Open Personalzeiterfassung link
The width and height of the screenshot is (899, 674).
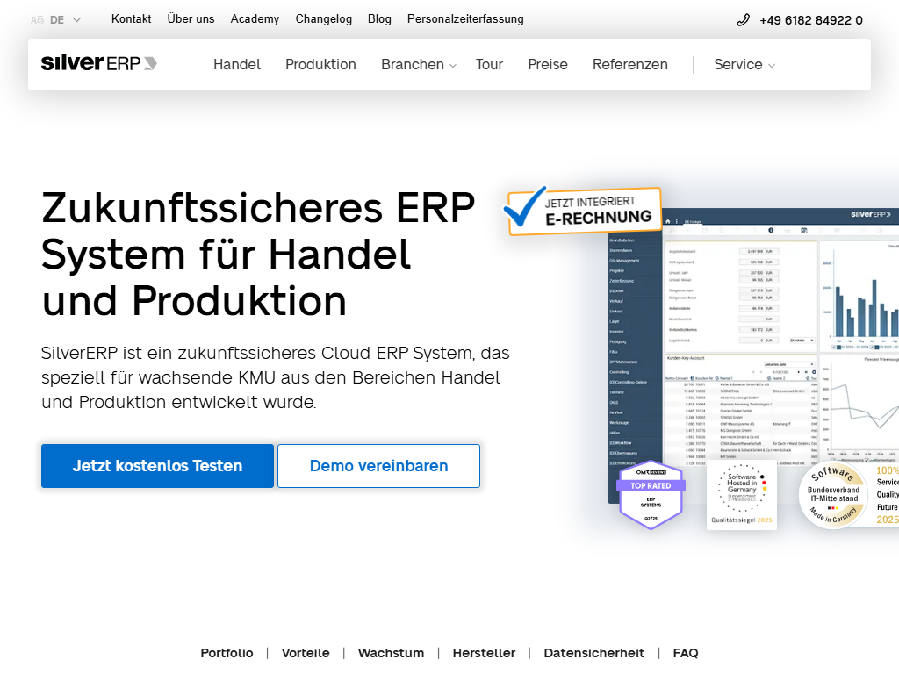coord(465,19)
